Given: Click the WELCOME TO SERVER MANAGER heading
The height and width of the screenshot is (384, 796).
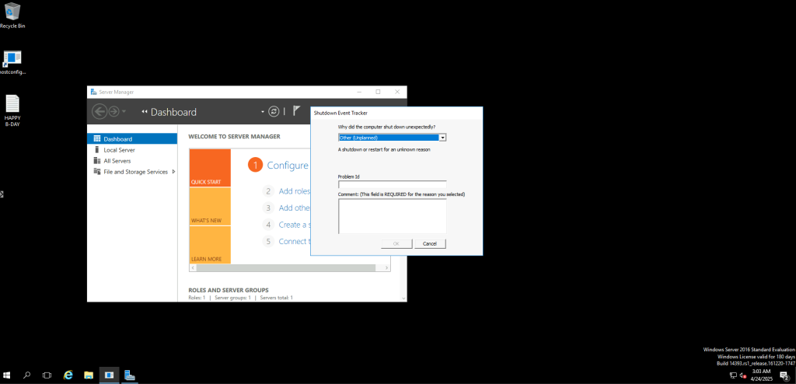Looking at the screenshot, I should click(234, 137).
